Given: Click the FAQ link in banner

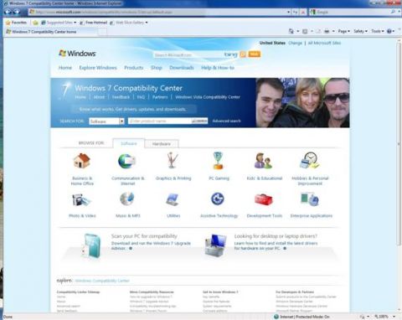Looking at the screenshot, I should [141, 97].
